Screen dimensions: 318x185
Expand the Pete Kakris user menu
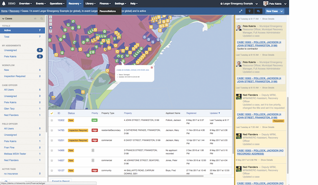pyautogui.click(x=275, y=3)
